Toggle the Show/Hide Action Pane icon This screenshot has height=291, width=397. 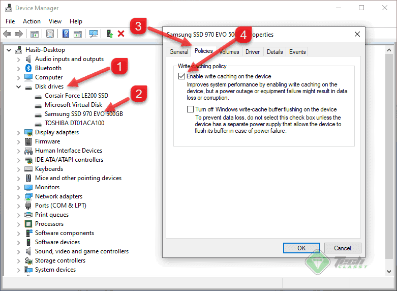click(78, 34)
